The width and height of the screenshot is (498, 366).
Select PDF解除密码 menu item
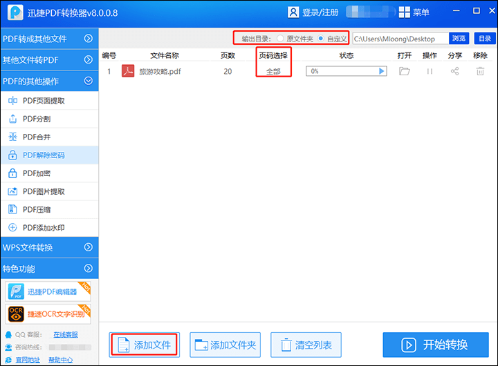(x=49, y=155)
